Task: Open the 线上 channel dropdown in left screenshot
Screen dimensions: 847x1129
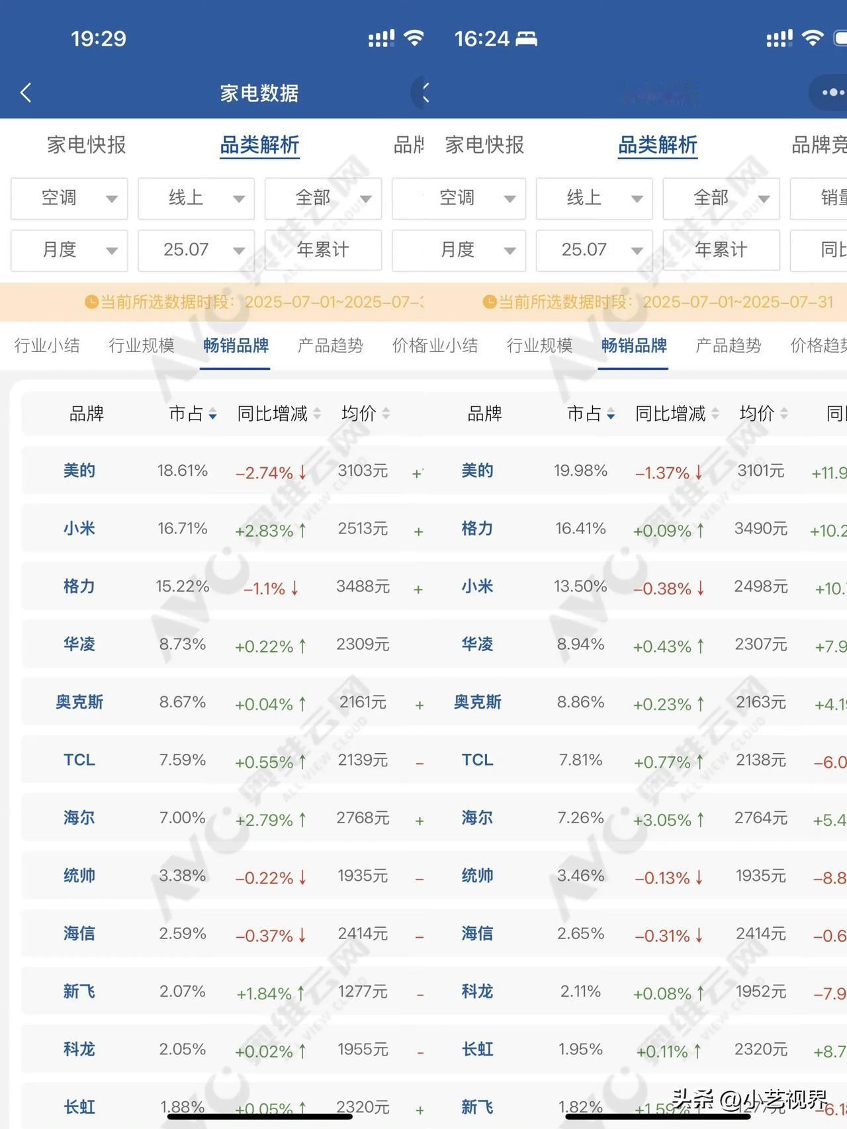Action: tap(197, 198)
